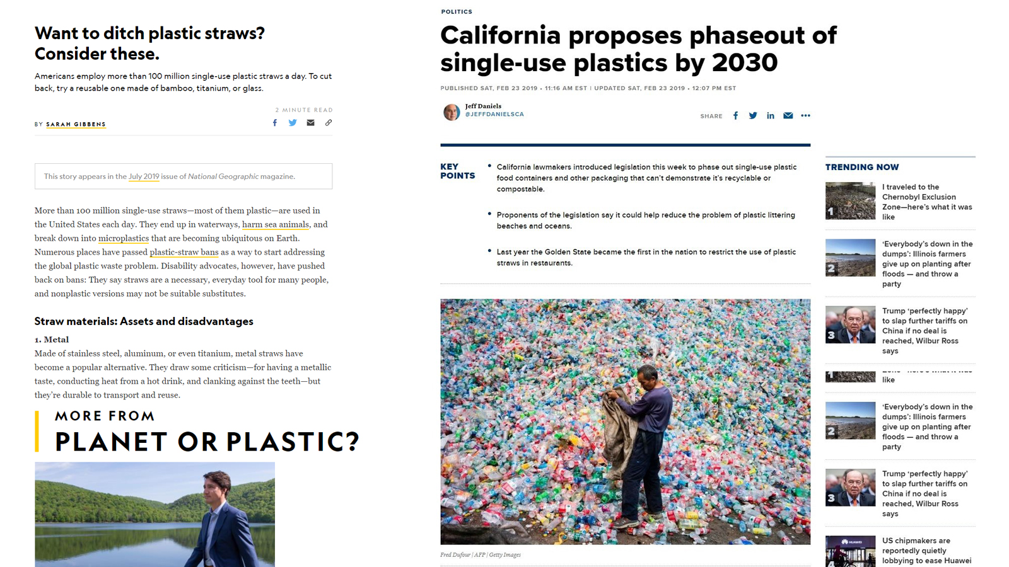Open Chernobyl Exclusion Zone trending story
The image size is (1009, 567).
927,202
